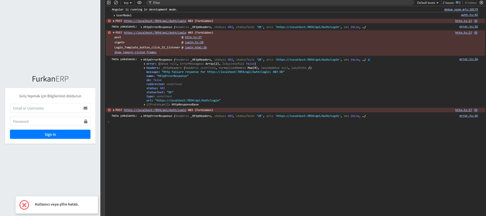Open the top JavaScript context dropdown
The width and height of the screenshot is (486, 216).
pos(128,3)
